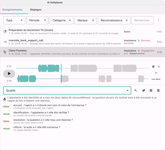165x150 pixels.
Task: Select the riverside_bank_support_call recording title
Action: [x=26, y=40]
